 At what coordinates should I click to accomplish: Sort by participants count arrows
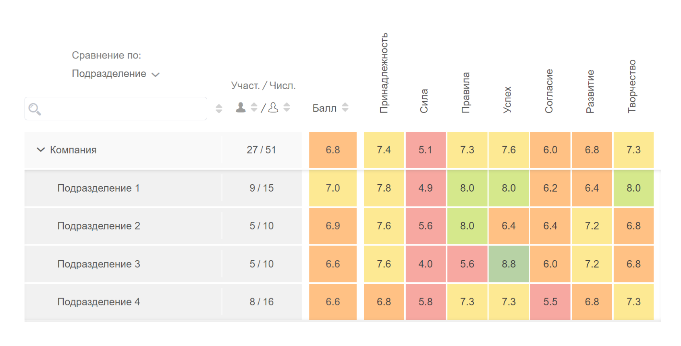point(254,107)
